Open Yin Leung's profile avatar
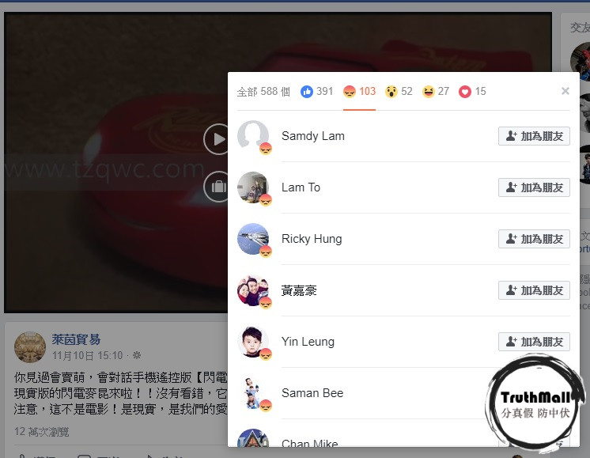Screen dimensions: 590x458 tap(253, 342)
